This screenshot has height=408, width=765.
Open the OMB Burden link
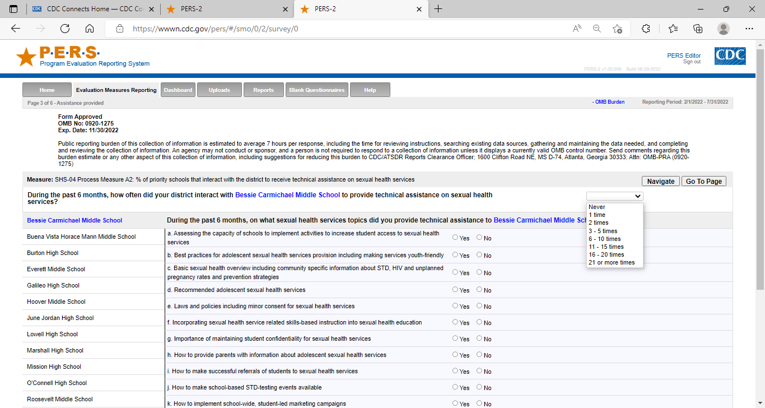(x=609, y=102)
